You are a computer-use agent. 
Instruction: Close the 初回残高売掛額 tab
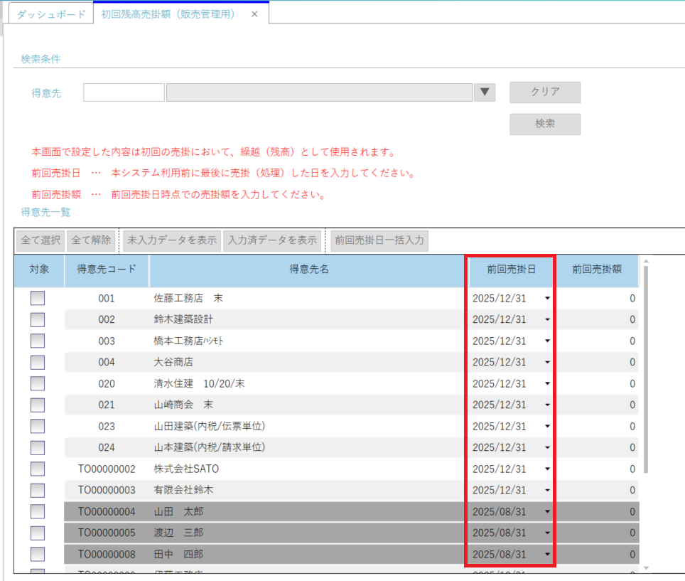click(254, 14)
